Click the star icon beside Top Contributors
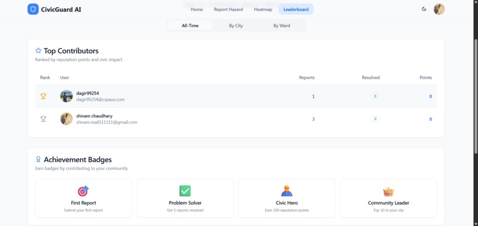This screenshot has height=226, width=478. (x=38, y=50)
